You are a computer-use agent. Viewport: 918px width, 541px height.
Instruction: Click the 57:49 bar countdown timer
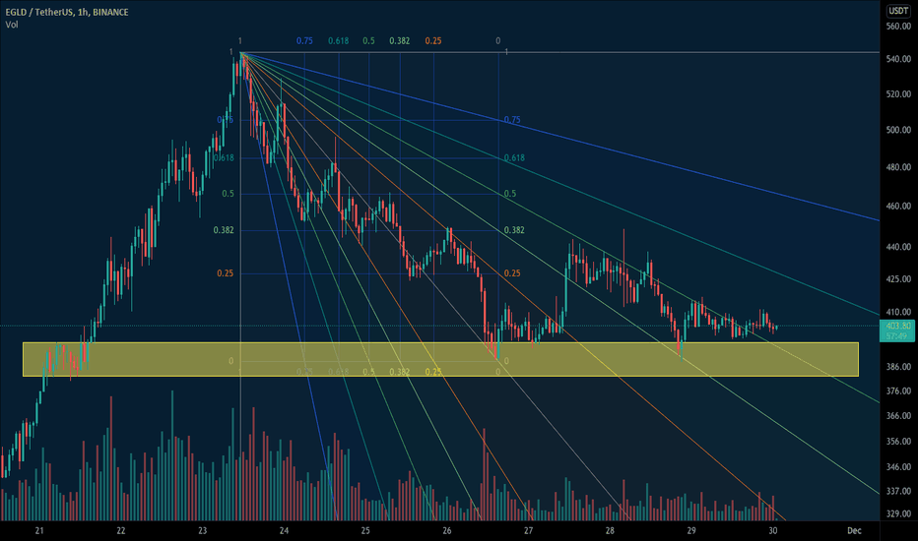pyautogui.click(x=896, y=336)
